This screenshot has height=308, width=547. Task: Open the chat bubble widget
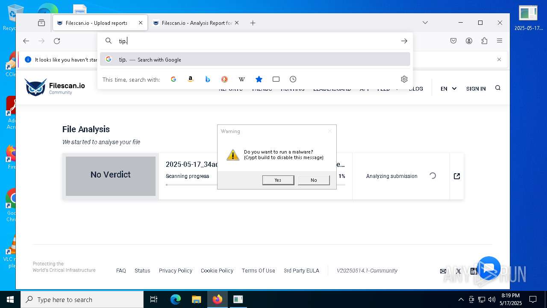(x=489, y=268)
